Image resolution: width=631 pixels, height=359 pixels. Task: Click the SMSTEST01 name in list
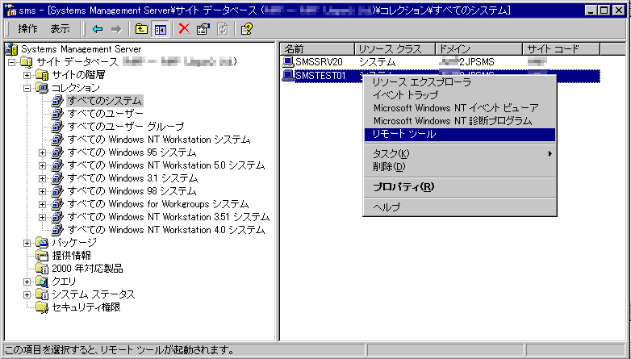point(320,75)
